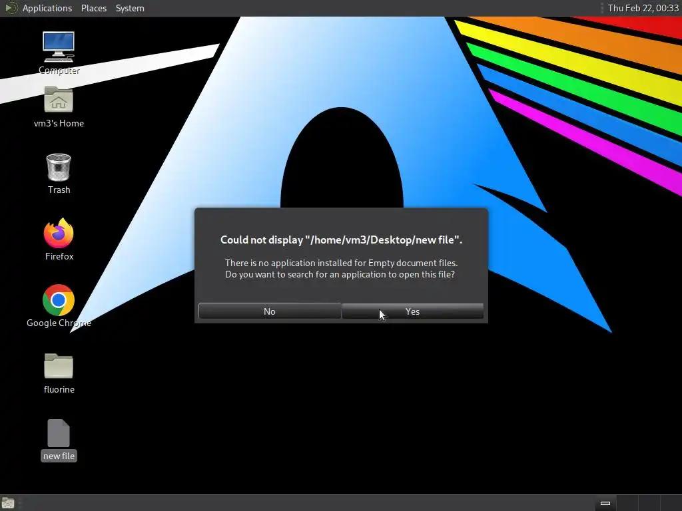
Task: Select the first workspace in switcher
Action: [605, 503]
